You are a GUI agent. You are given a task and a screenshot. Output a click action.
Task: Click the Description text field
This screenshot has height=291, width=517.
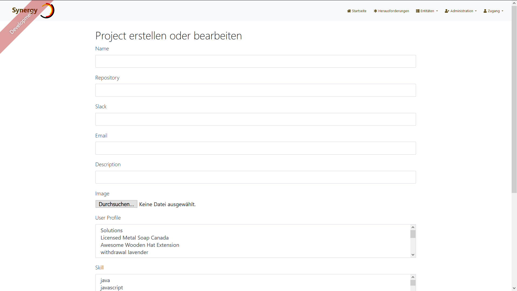(255, 177)
